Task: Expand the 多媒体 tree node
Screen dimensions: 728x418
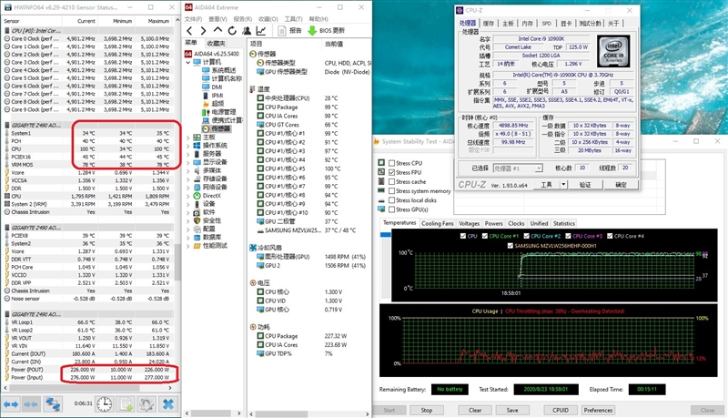Action: pos(188,170)
